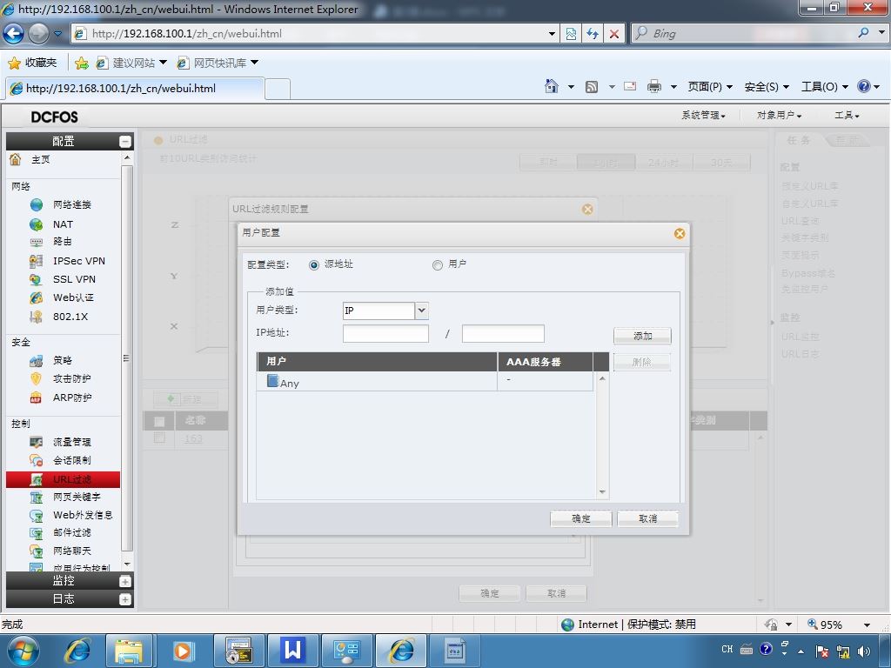Viewport: 891px width, 668px height.
Task: Open the 邮件过滤 icon
Action: (x=37, y=533)
